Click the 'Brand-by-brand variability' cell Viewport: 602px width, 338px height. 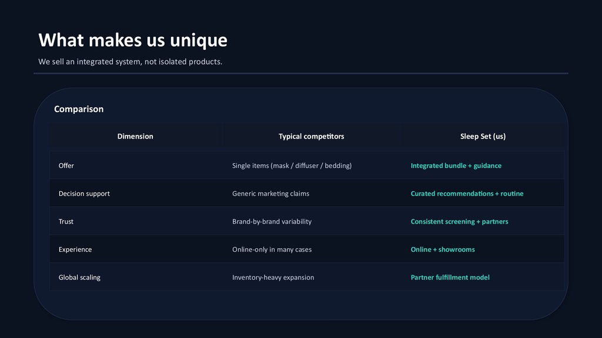(x=272, y=222)
